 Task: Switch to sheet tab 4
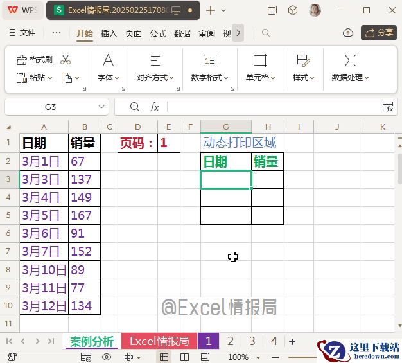(274, 341)
